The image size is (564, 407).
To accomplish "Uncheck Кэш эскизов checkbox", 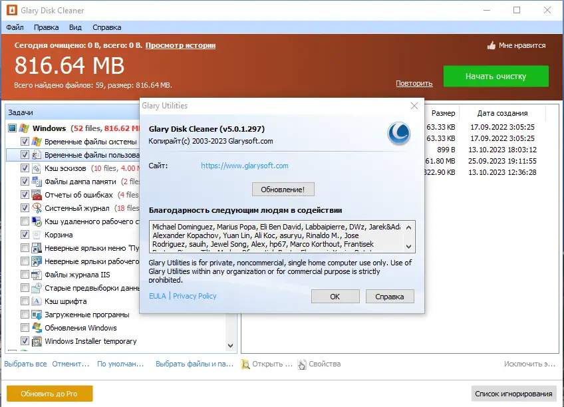I will tap(25, 168).
